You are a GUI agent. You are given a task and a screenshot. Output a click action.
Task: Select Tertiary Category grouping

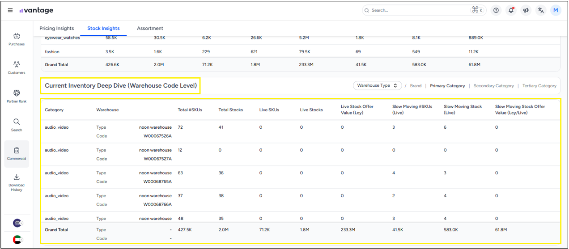point(539,86)
